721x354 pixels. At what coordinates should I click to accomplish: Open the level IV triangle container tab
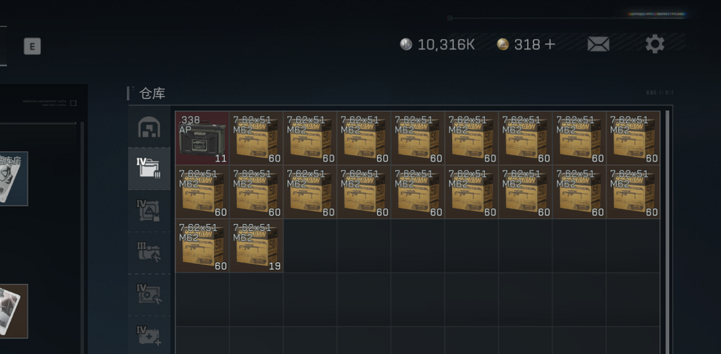coord(149,210)
